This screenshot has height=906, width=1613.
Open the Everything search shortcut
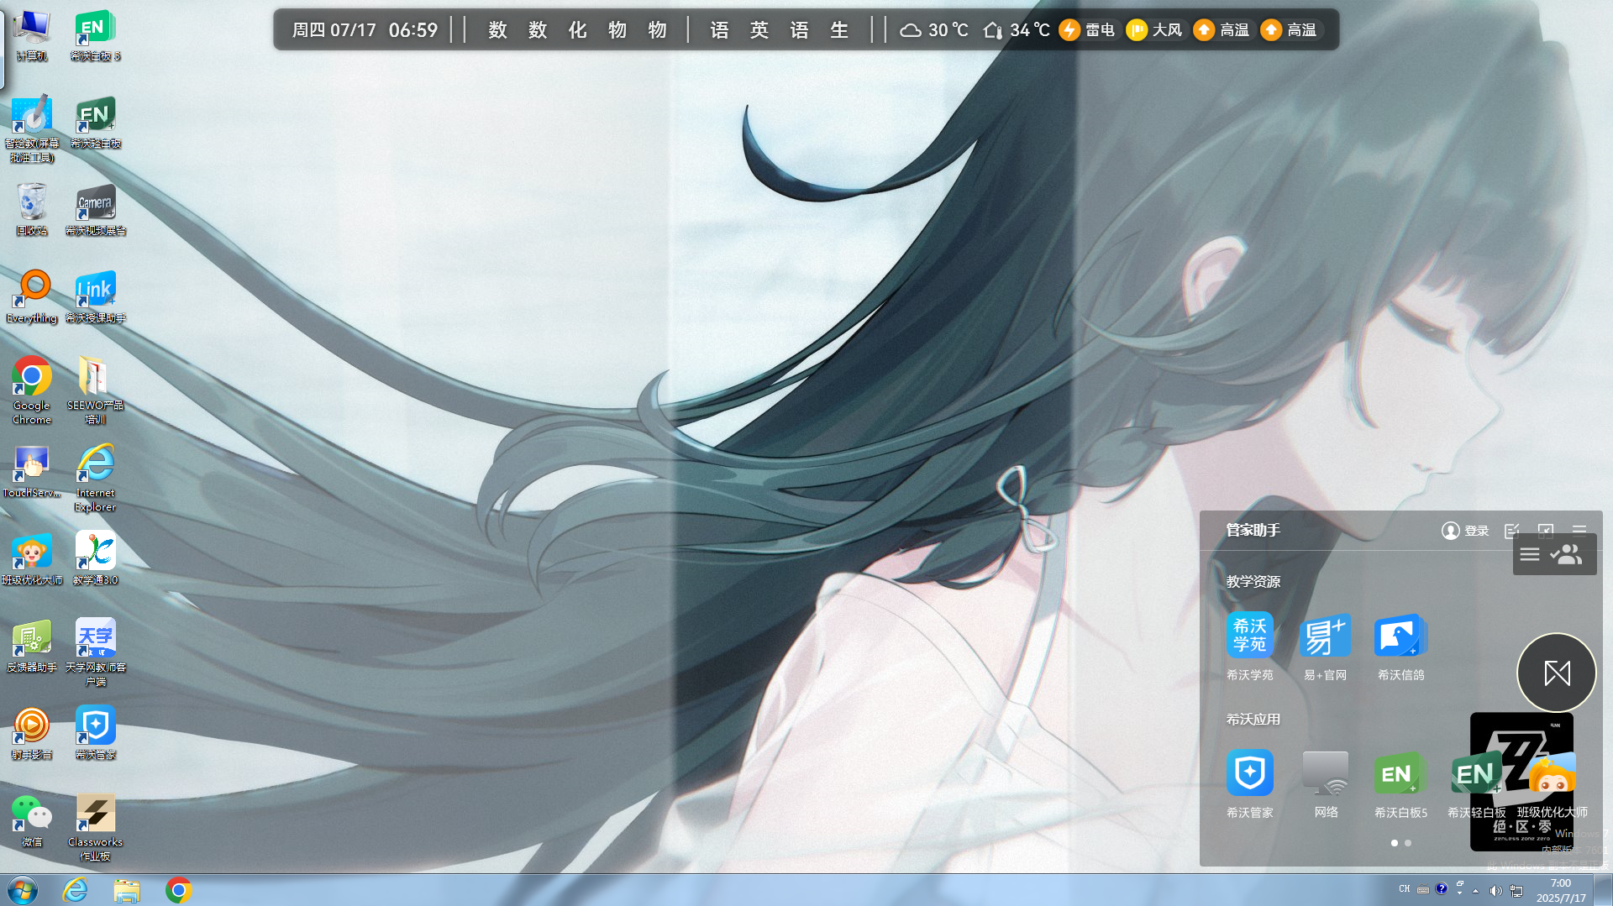coord(31,297)
